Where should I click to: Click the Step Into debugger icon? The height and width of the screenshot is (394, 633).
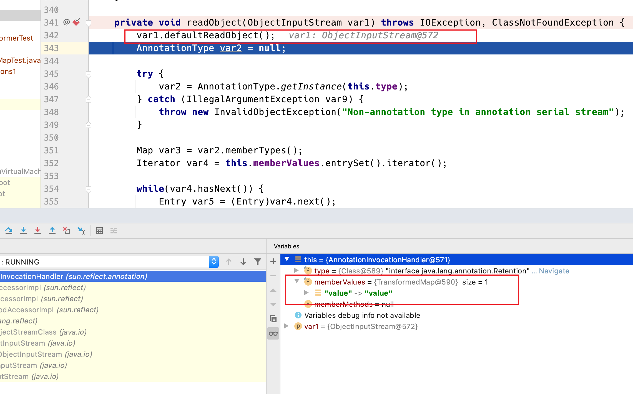point(23,231)
